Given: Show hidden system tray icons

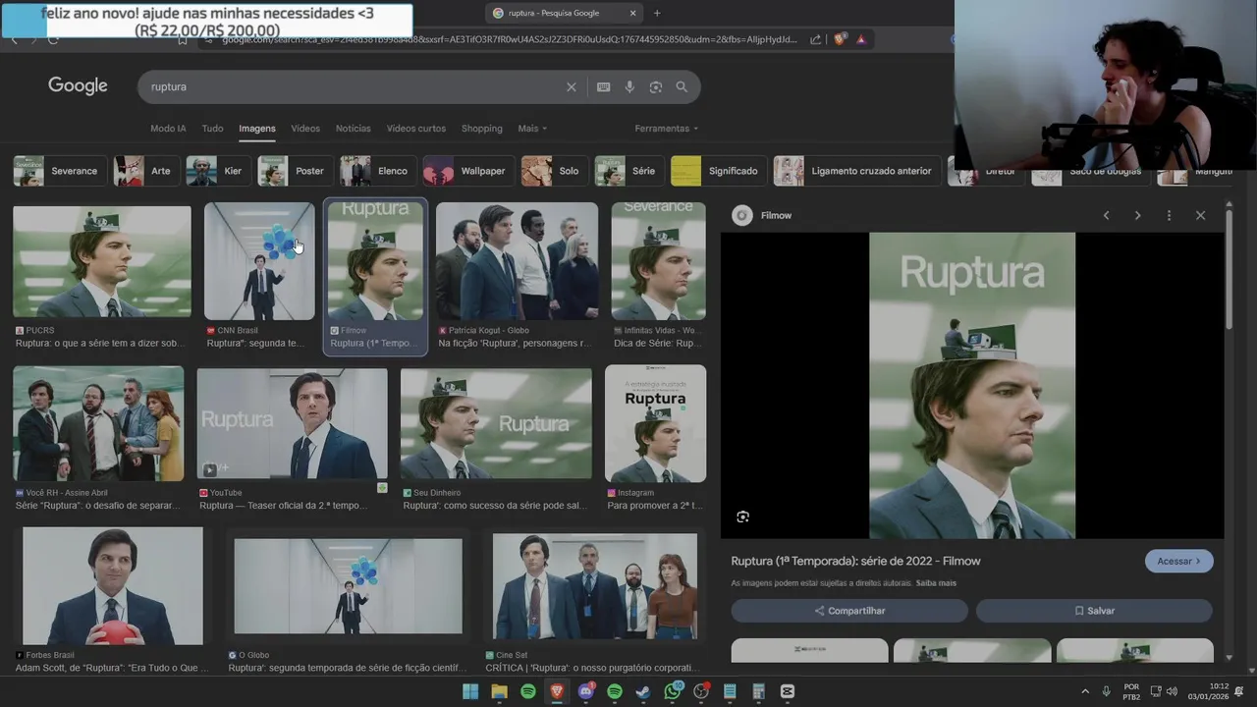Looking at the screenshot, I should pyautogui.click(x=1085, y=691).
